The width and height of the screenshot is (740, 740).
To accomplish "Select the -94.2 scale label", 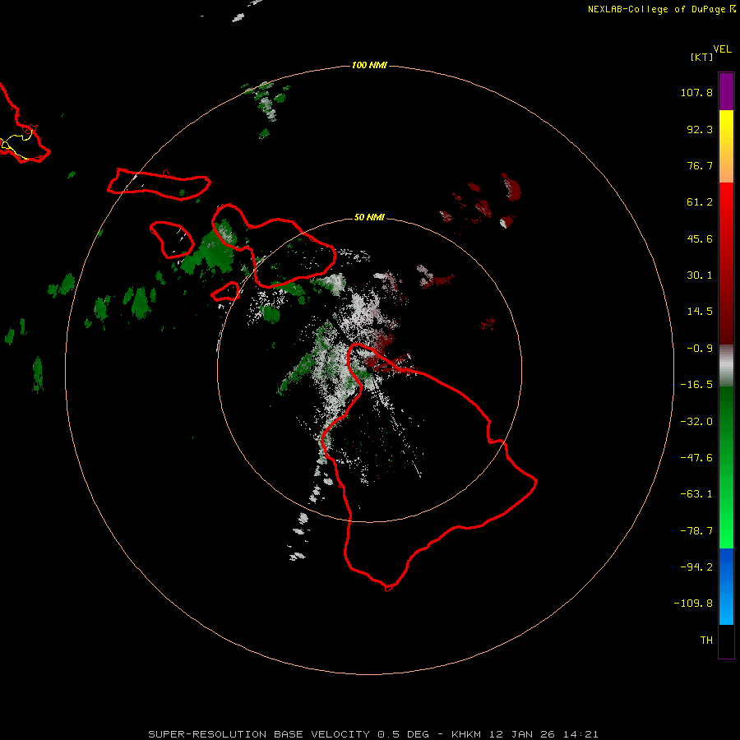I will pos(696,567).
